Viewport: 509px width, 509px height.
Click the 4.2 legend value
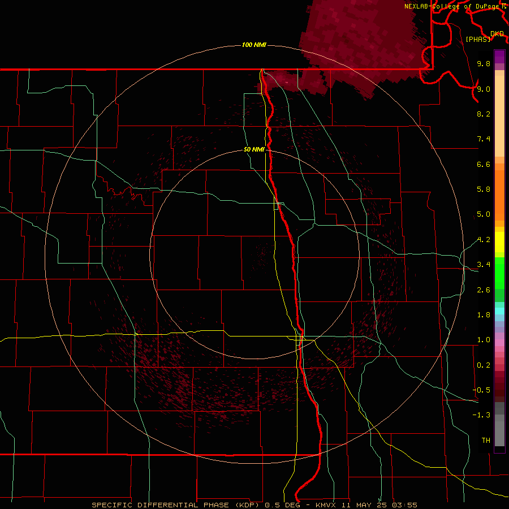tap(484, 240)
